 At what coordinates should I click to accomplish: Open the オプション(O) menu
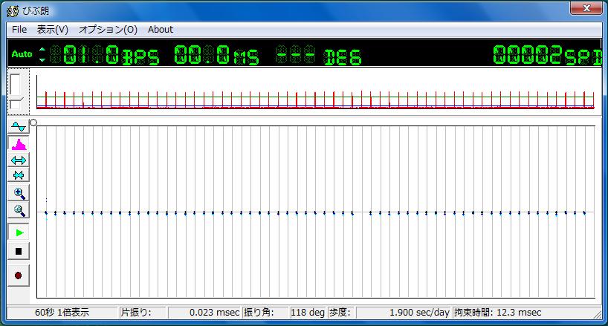coord(108,30)
